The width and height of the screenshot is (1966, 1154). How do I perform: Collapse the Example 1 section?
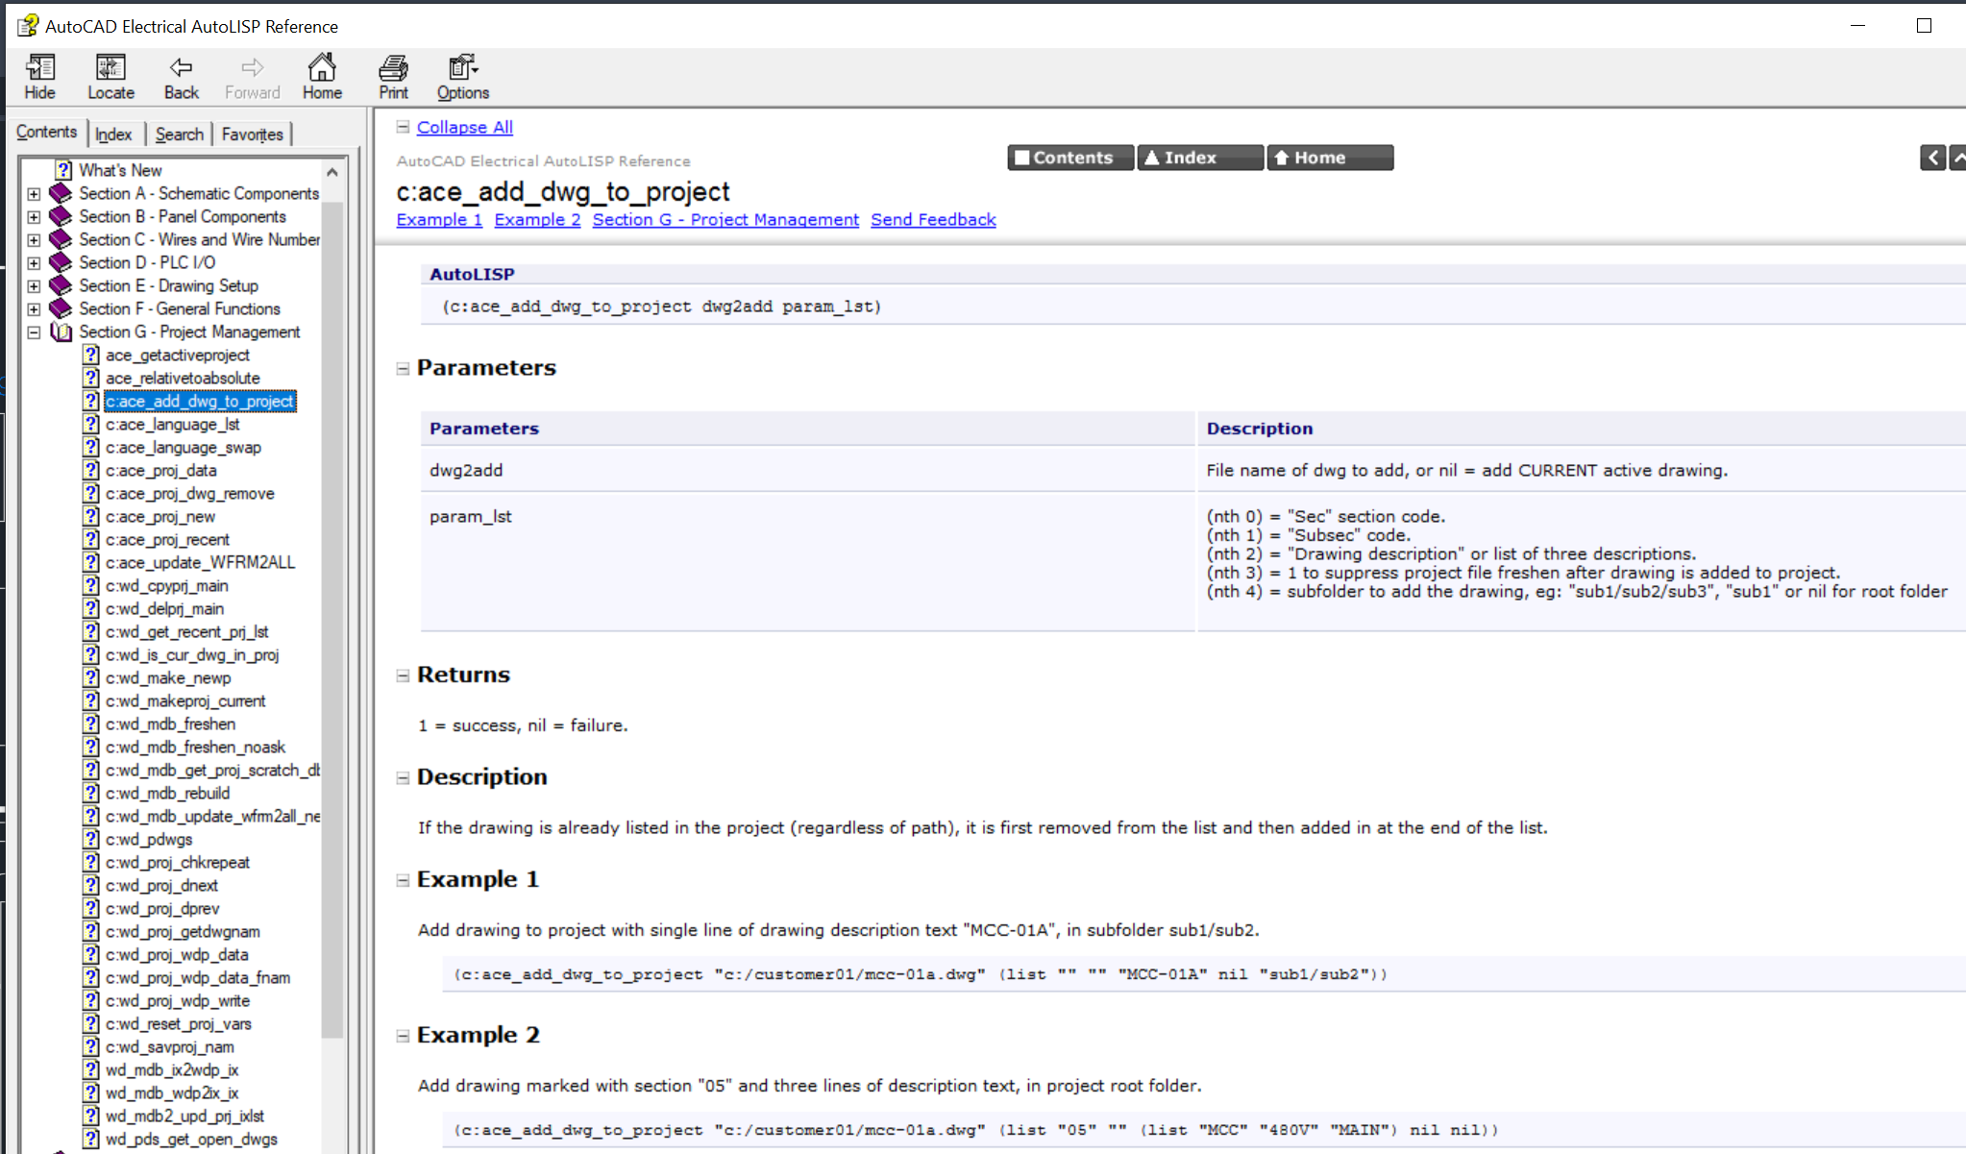click(x=404, y=880)
